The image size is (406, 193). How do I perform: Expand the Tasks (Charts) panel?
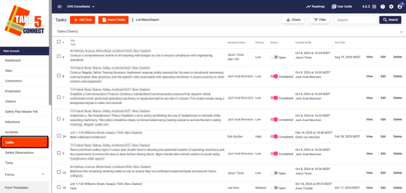pos(401,32)
